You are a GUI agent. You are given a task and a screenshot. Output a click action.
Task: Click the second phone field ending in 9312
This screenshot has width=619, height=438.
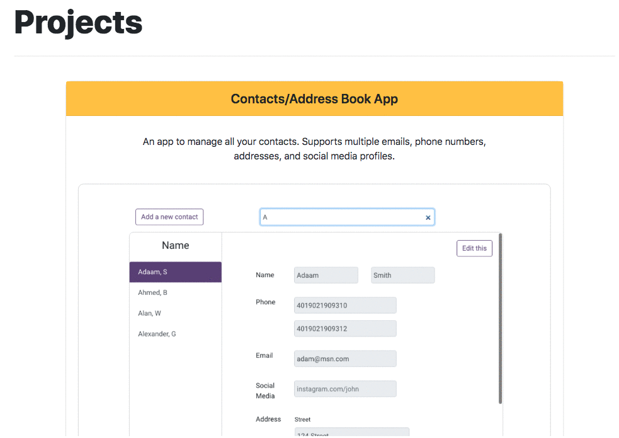tap(345, 328)
